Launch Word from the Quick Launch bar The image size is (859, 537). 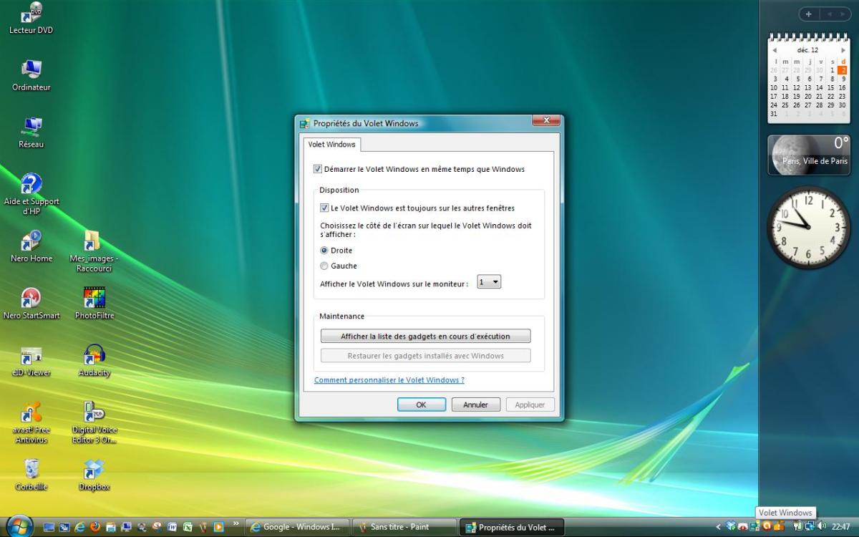[173, 527]
